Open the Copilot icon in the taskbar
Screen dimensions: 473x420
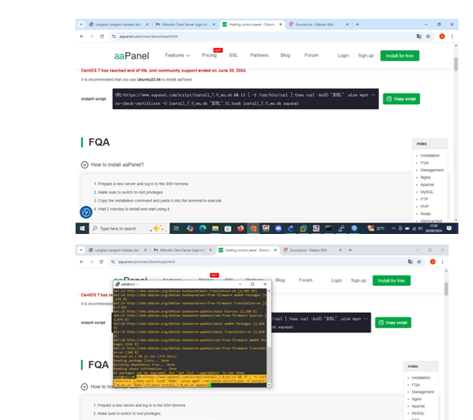coord(189,228)
